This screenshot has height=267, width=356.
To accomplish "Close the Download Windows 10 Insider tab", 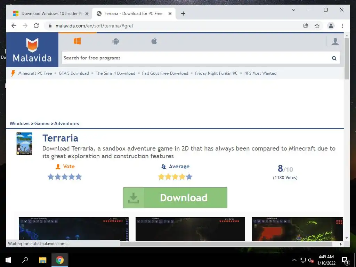I will click(87, 14).
